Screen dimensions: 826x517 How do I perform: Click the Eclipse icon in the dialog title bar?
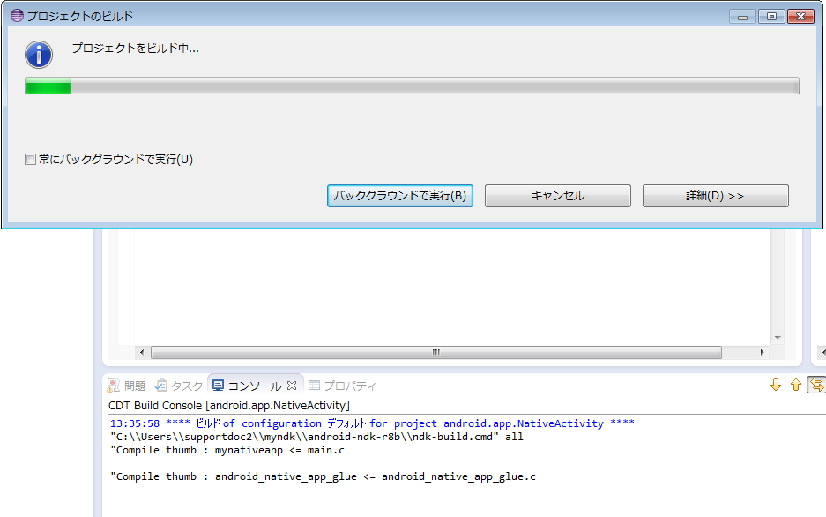pos(17,16)
